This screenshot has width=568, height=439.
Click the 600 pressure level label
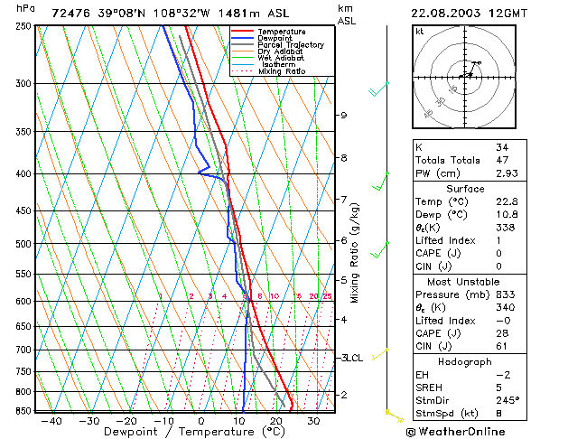(x=23, y=302)
